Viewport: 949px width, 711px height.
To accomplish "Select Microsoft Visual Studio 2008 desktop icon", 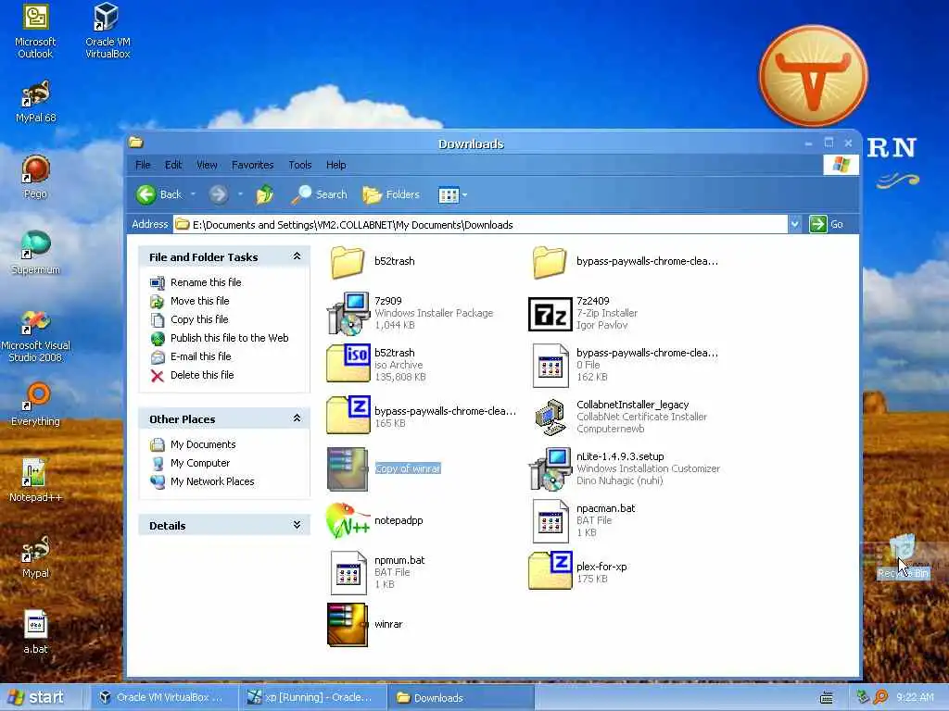I will pyautogui.click(x=35, y=336).
